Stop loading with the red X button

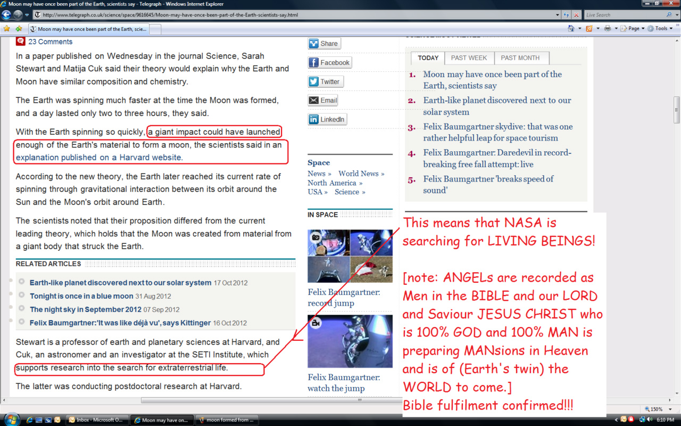pyautogui.click(x=576, y=15)
